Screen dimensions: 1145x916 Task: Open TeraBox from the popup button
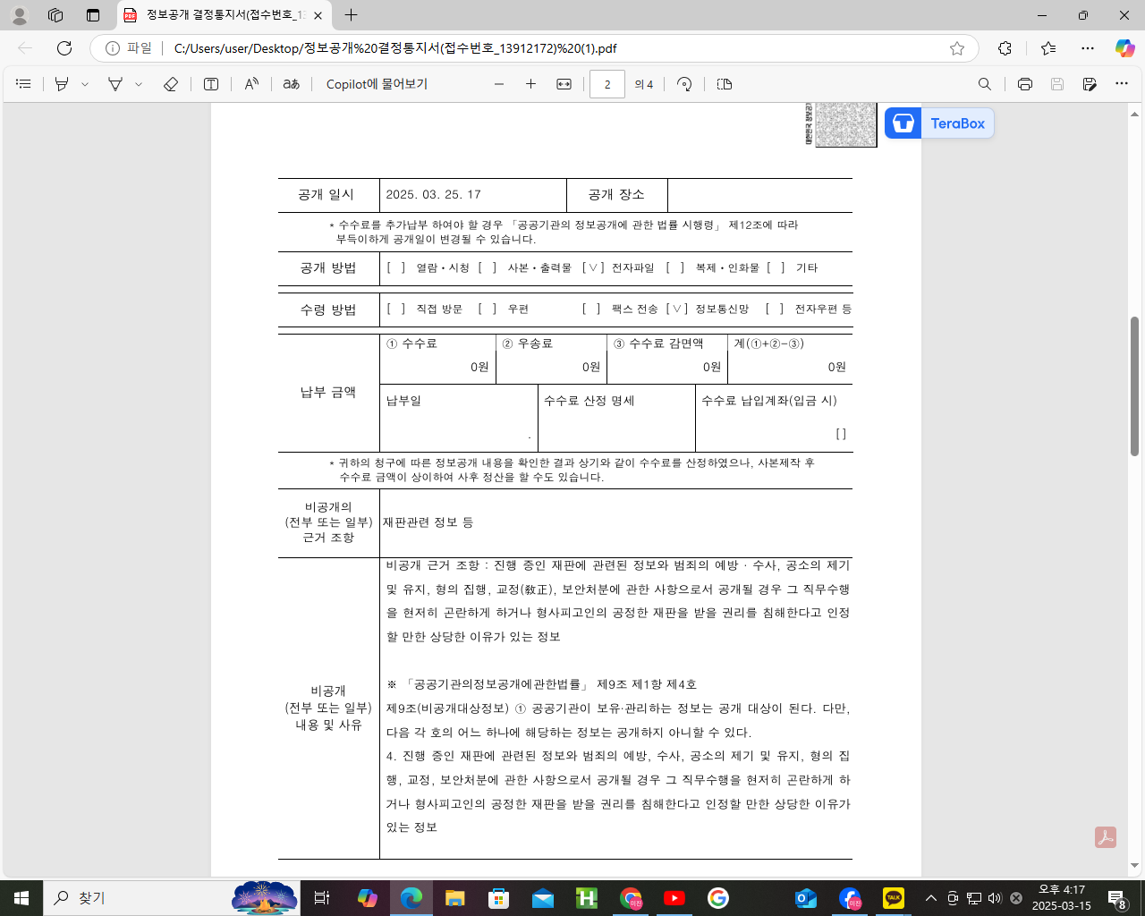coord(937,123)
